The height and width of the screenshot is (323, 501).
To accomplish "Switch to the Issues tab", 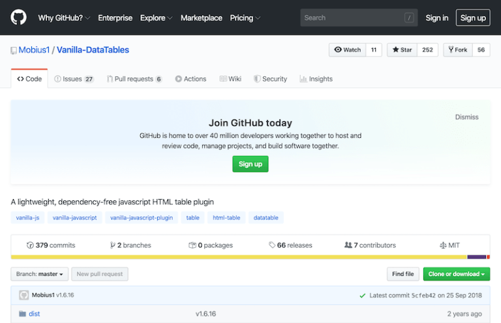I will [74, 79].
